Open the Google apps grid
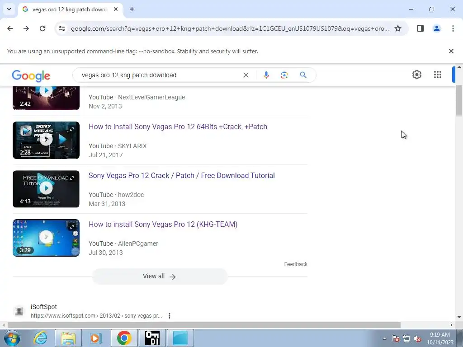Image resolution: width=463 pixels, height=347 pixels. coord(438,75)
